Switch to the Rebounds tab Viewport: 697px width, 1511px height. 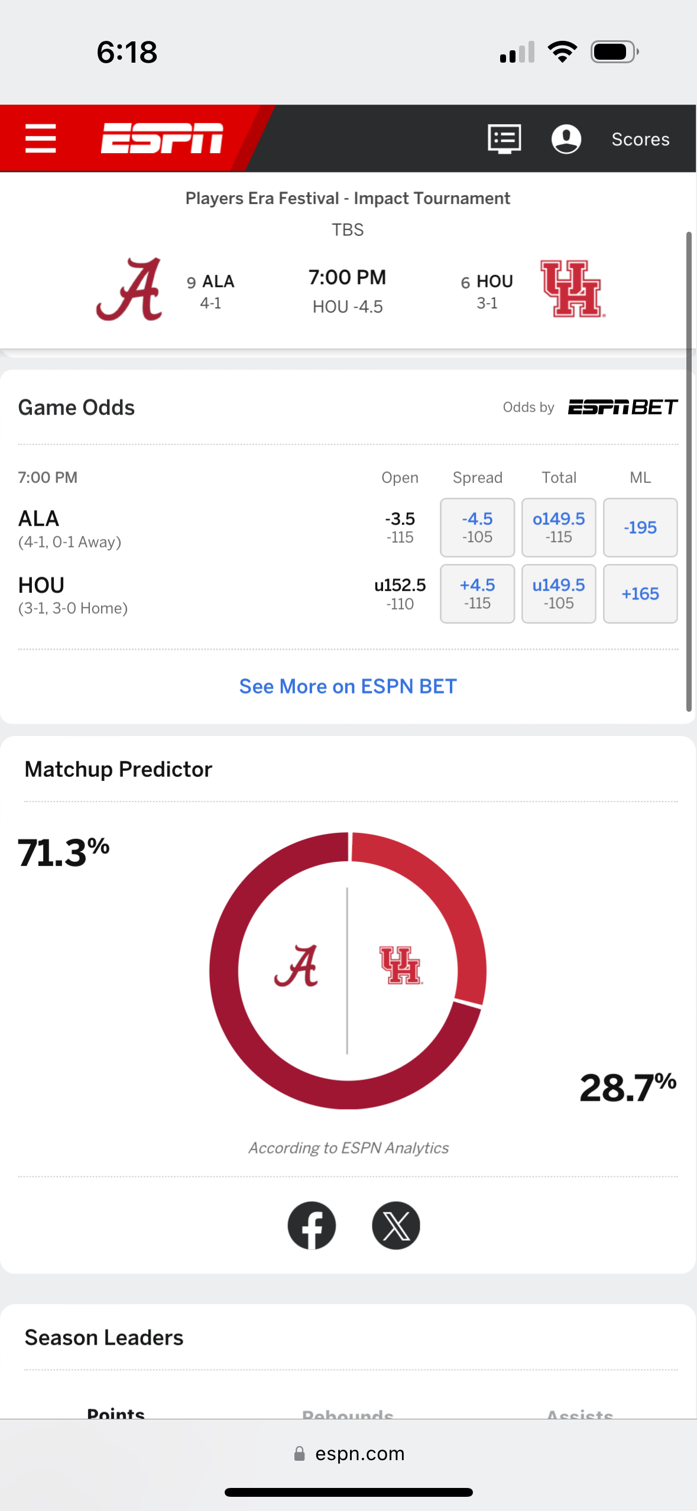(348, 1413)
